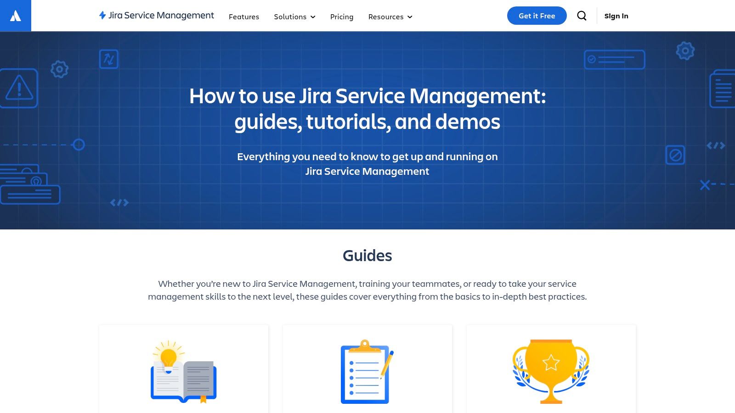Select the clipboard checklist guide card
The image size is (735, 413).
pyautogui.click(x=367, y=369)
